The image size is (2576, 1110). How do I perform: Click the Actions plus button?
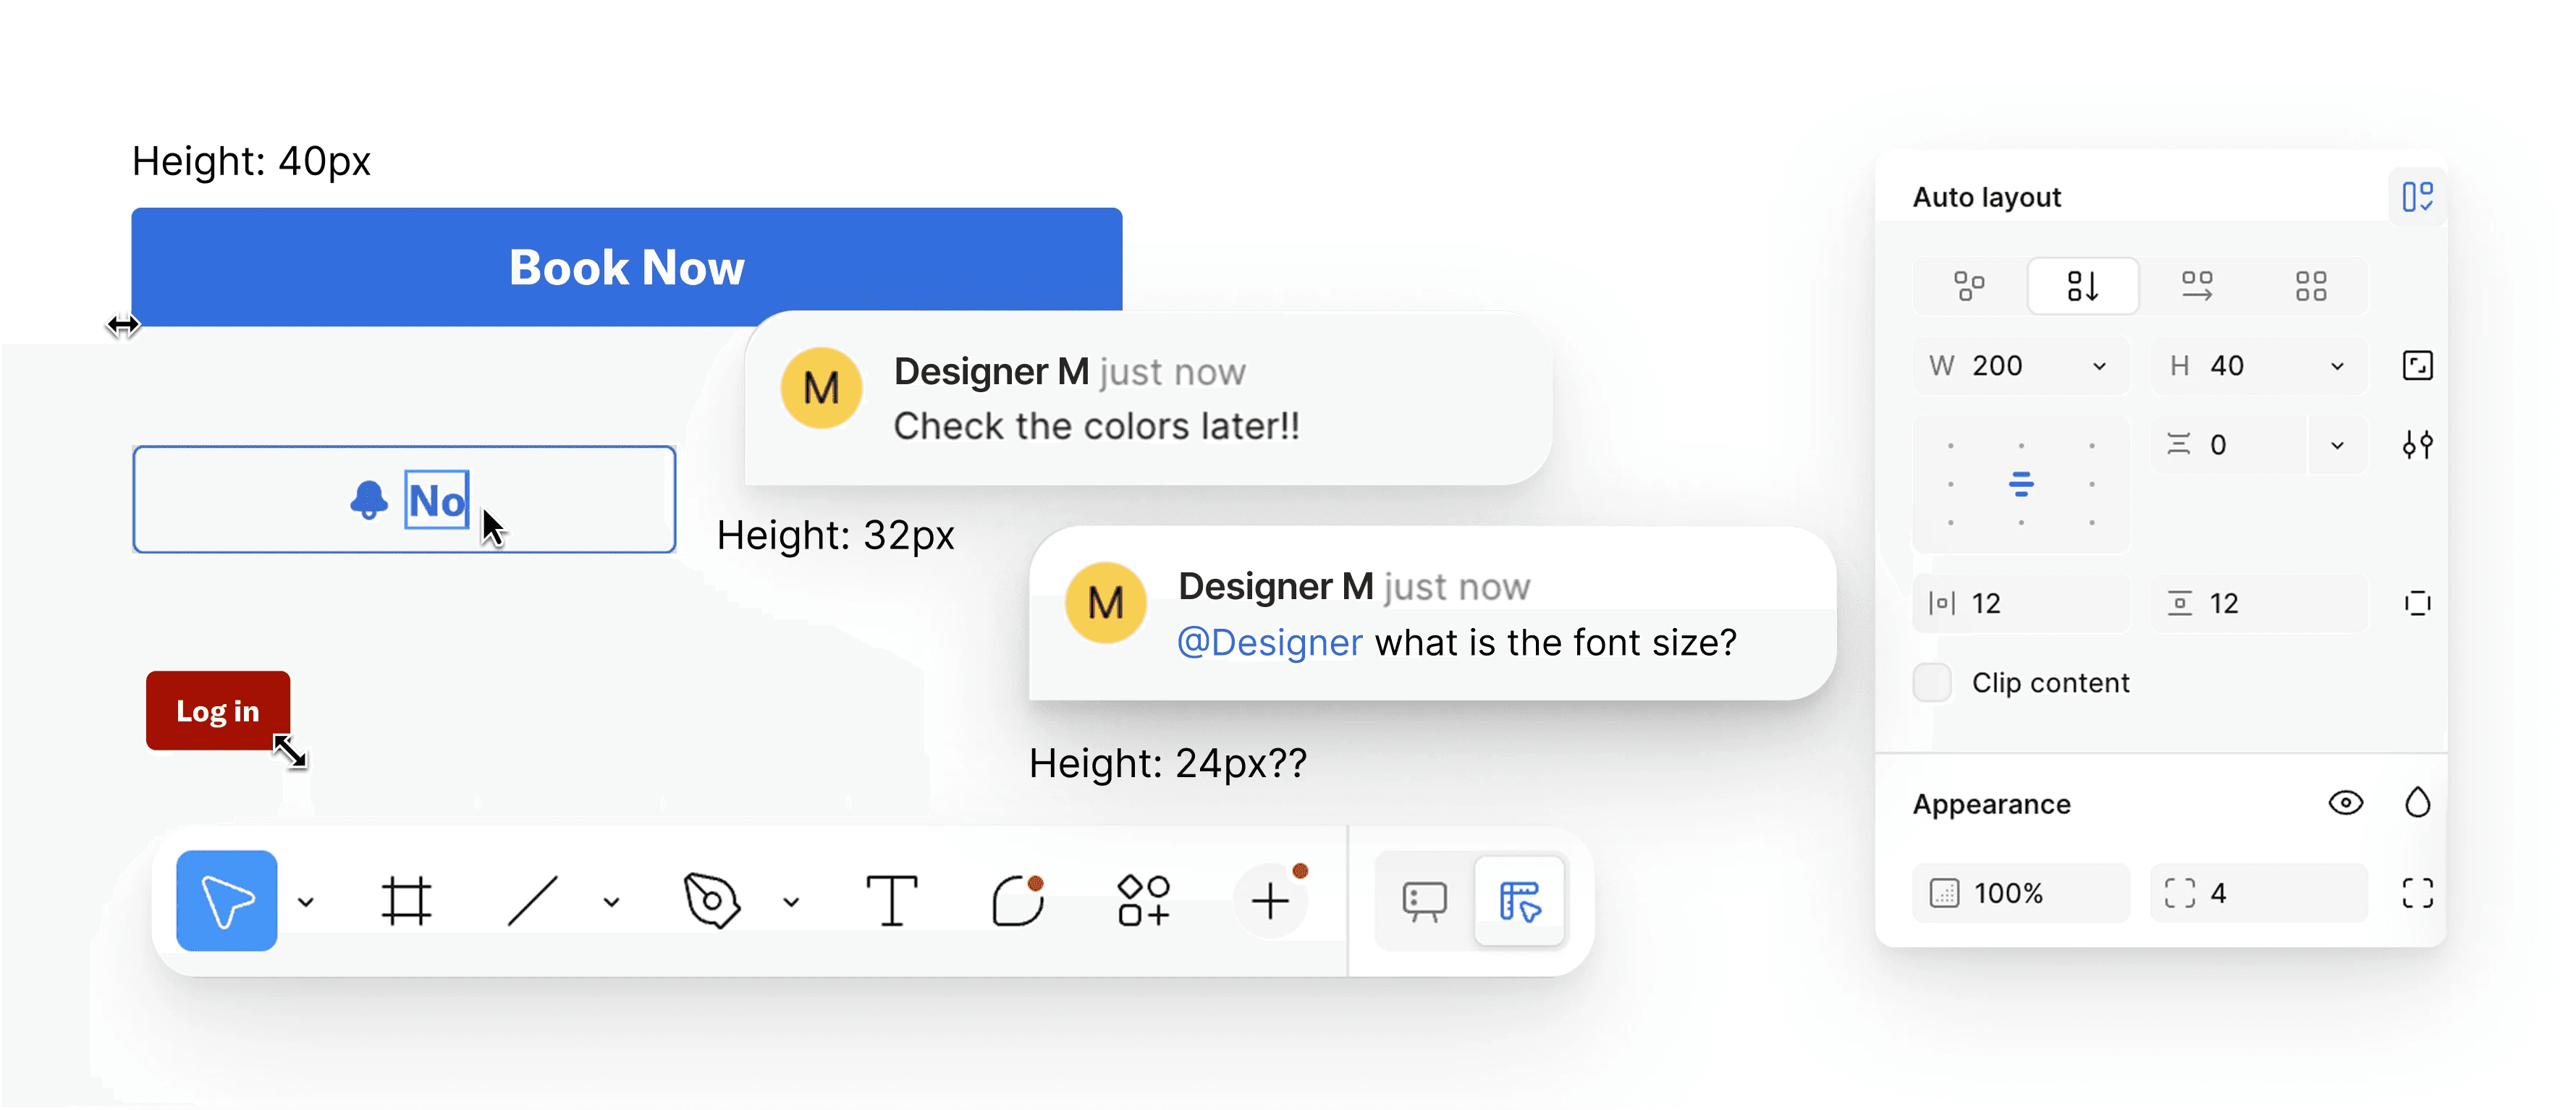(x=1270, y=900)
